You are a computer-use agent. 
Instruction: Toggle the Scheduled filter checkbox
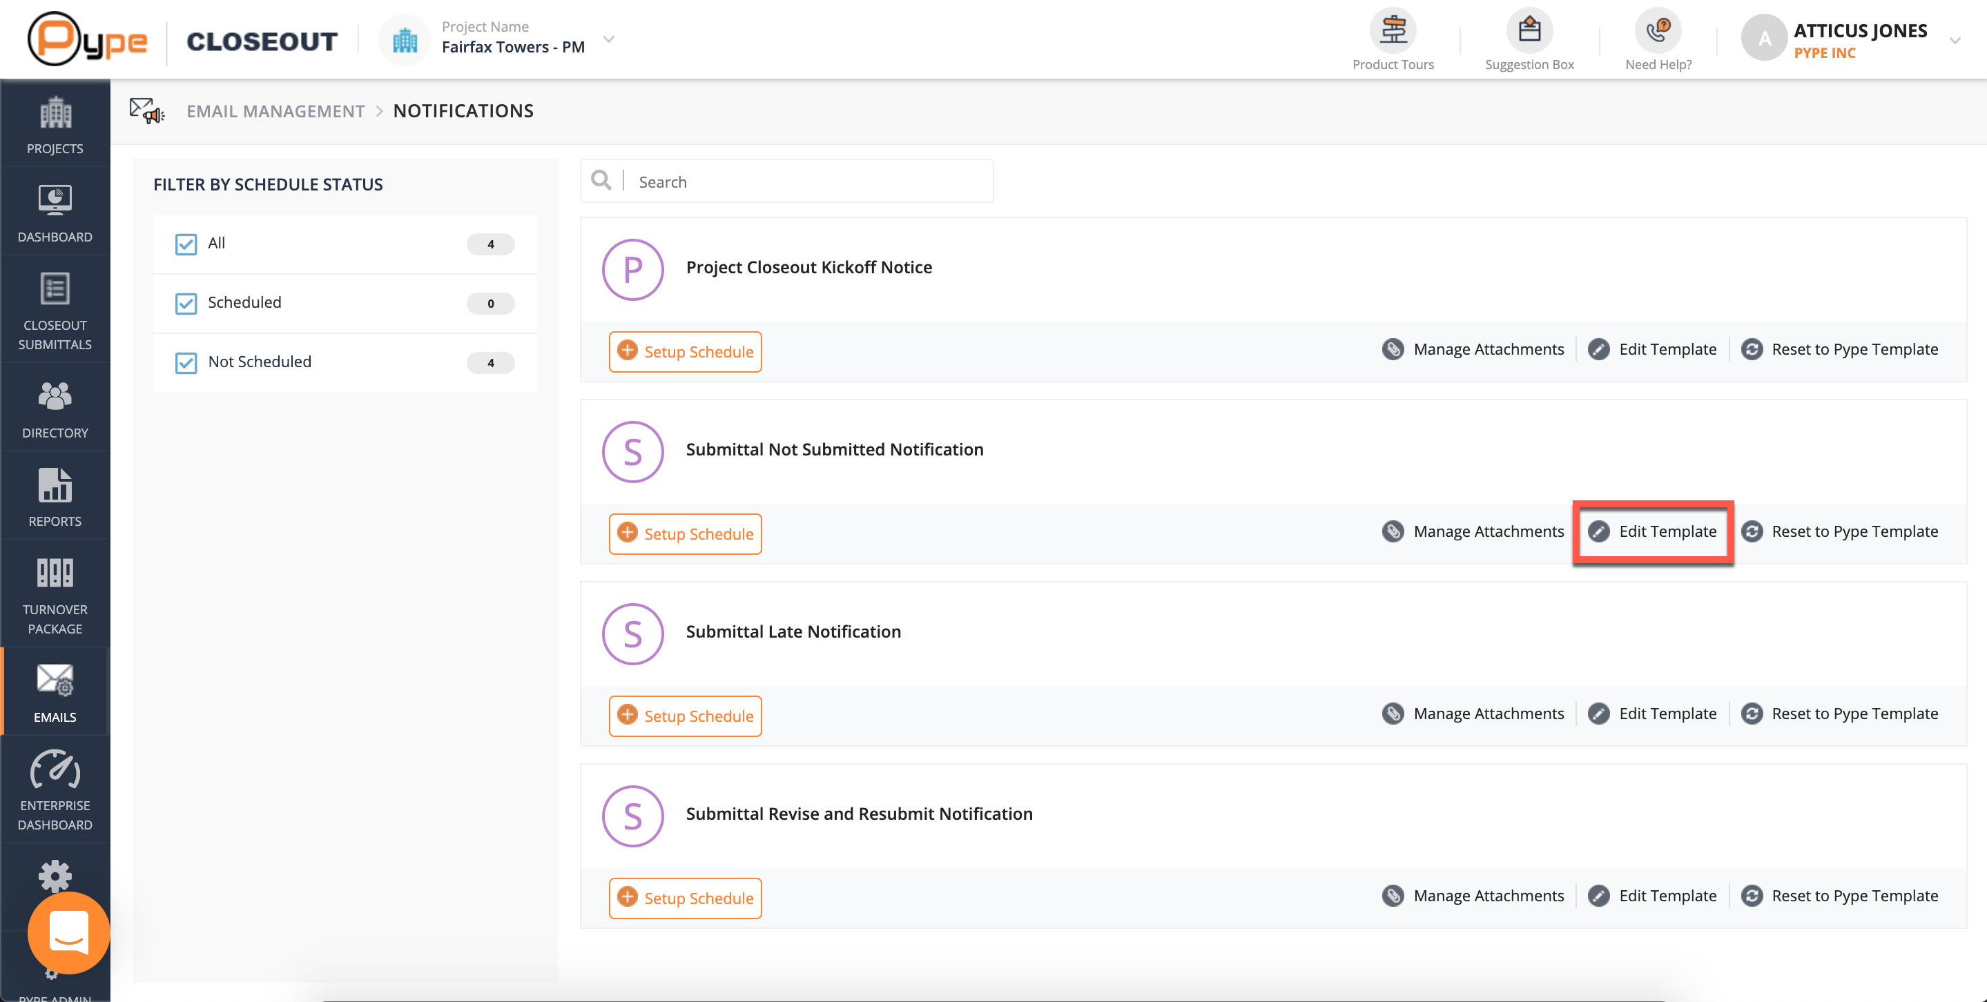(x=186, y=304)
